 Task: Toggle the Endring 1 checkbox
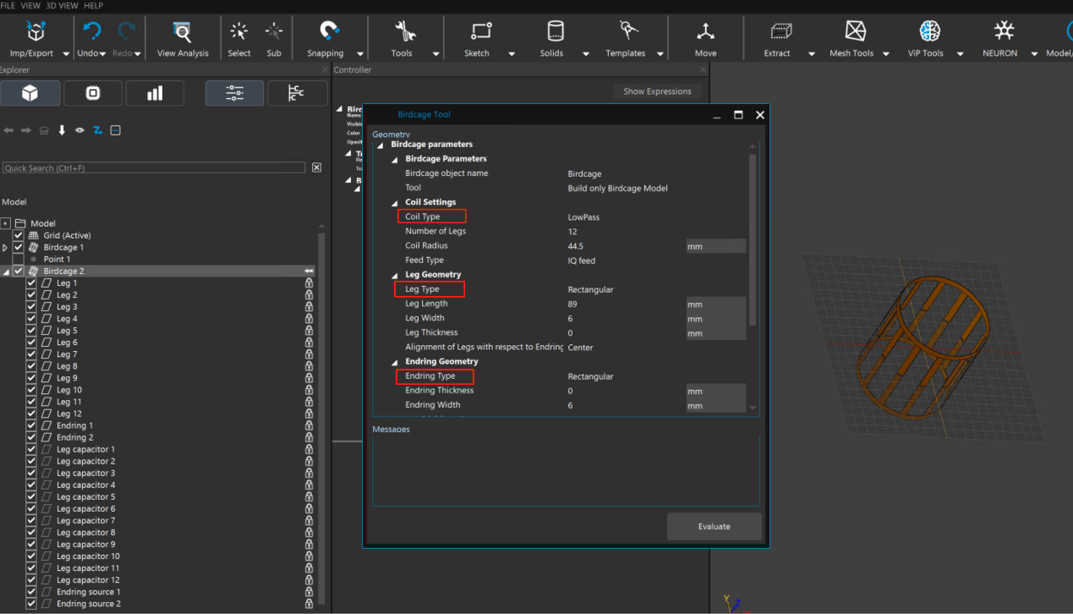(x=31, y=425)
